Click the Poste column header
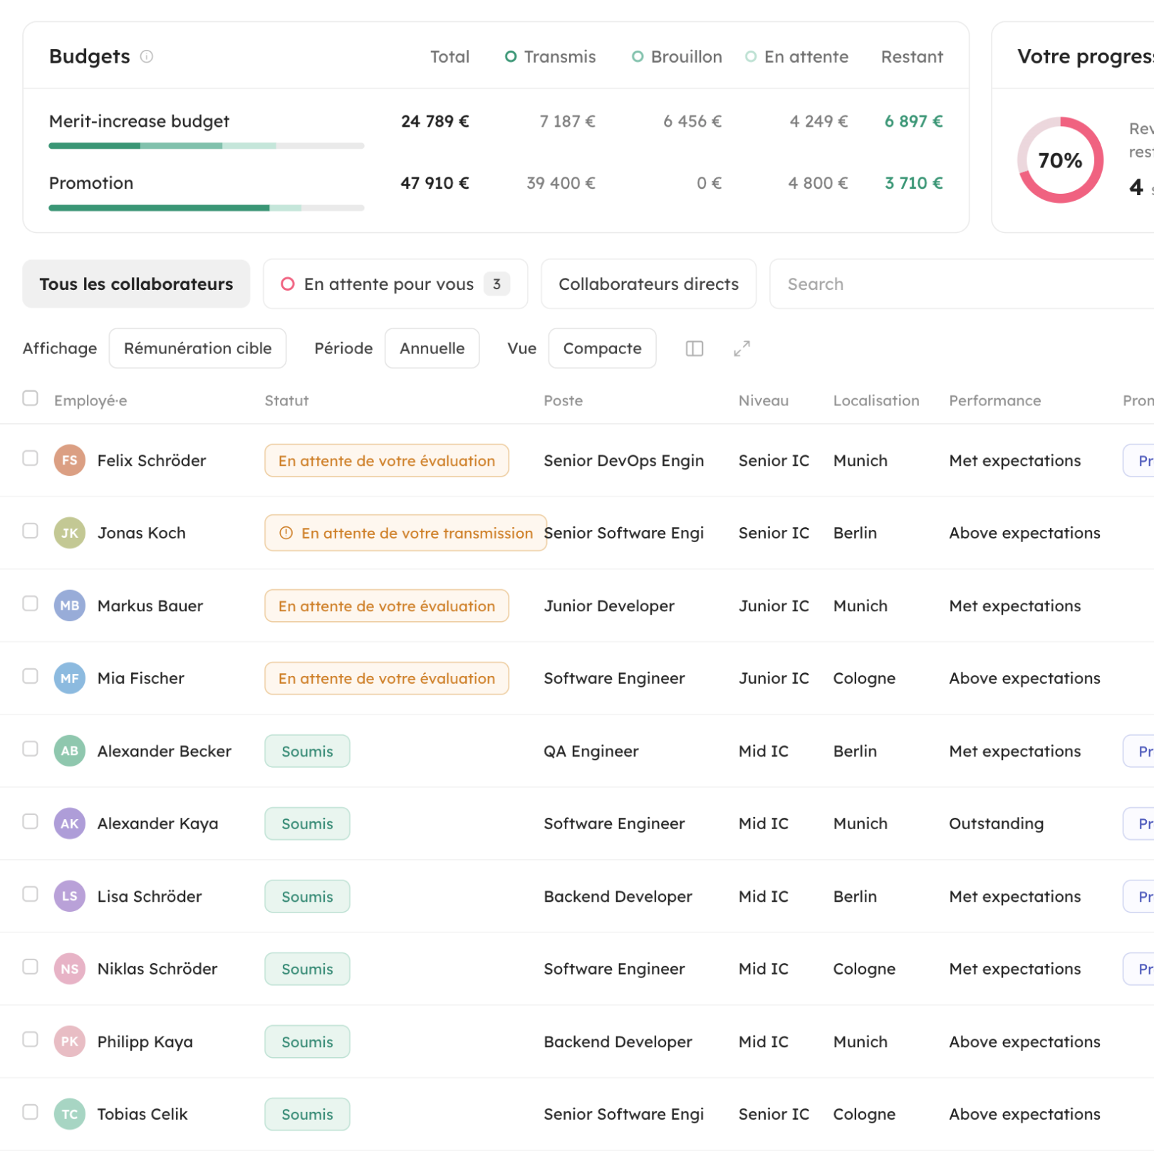Image resolution: width=1154 pixels, height=1154 pixels. 563,401
